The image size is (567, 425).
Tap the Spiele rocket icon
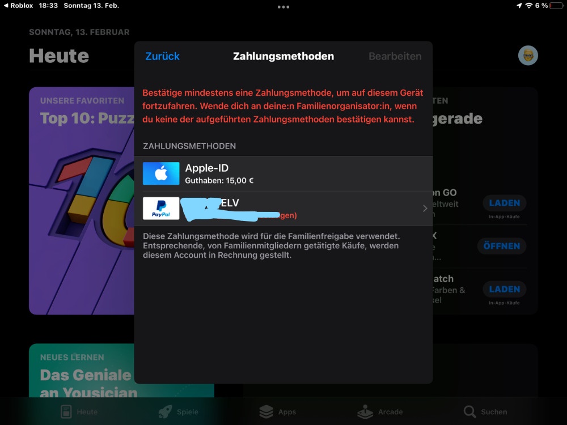[165, 411]
